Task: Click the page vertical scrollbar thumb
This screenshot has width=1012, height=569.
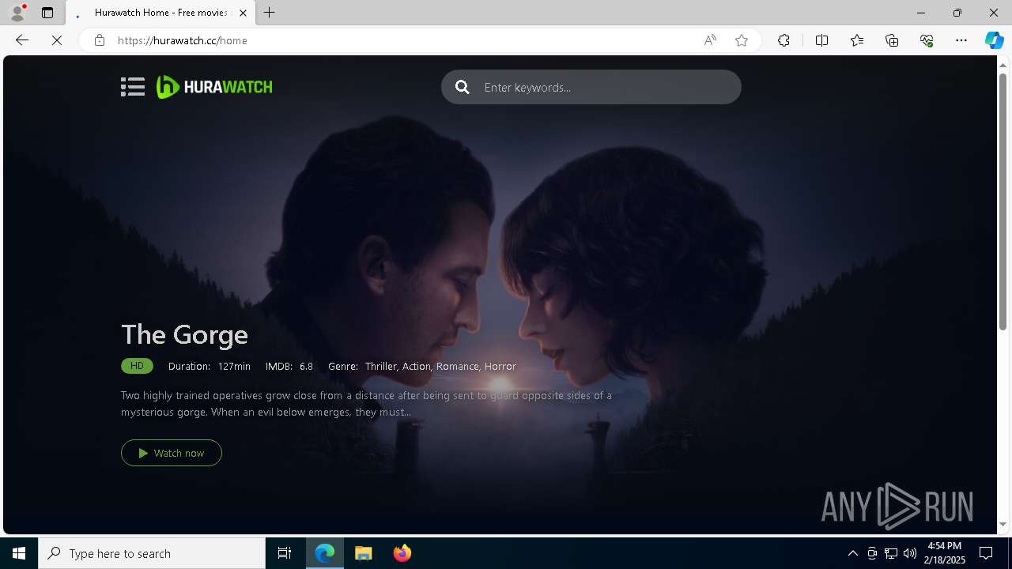Action: (x=1003, y=202)
